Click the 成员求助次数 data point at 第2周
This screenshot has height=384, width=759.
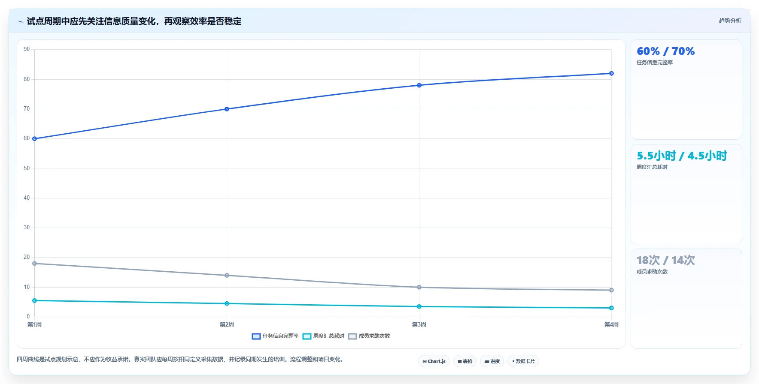tap(227, 275)
